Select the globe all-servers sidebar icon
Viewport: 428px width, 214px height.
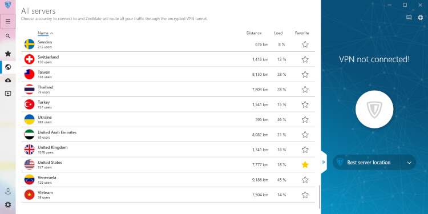coord(8,67)
